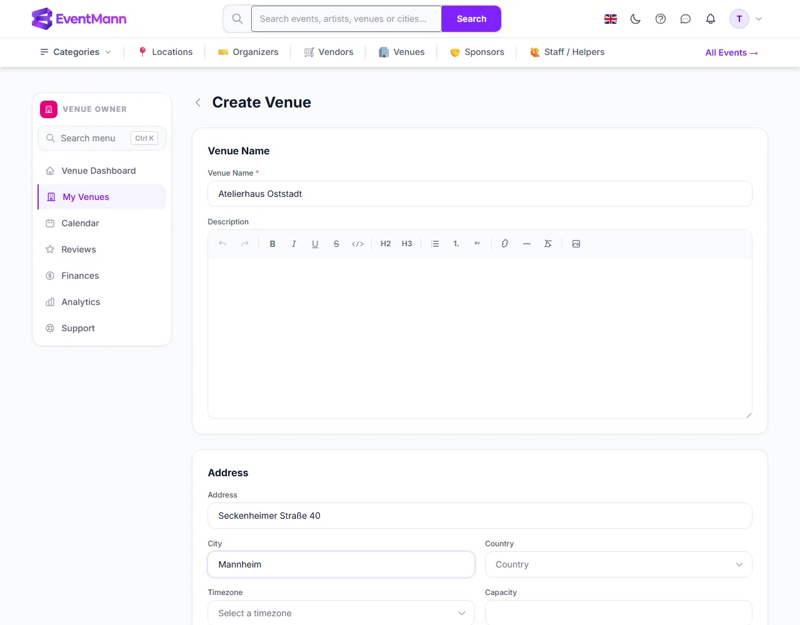Open Sponsors in the top navigation

click(x=477, y=52)
